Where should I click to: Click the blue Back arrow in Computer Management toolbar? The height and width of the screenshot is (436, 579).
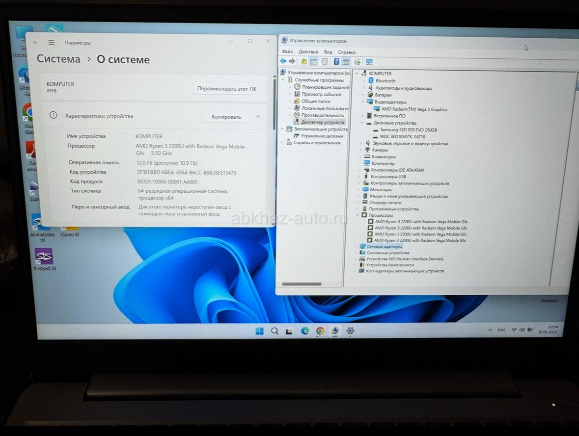click(x=283, y=61)
